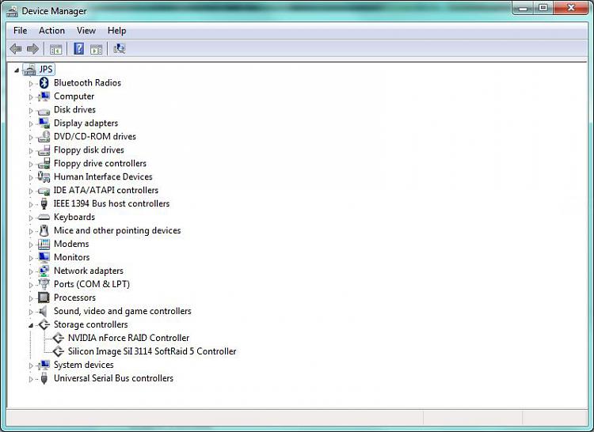Click the Human Interface Devices icon
The width and height of the screenshot is (594, 432).
[44, 176]
